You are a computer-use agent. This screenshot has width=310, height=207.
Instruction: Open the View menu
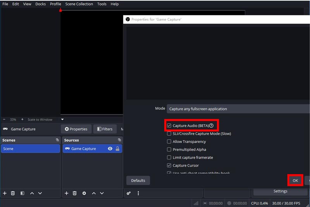pyautogui.click(x=27, y=4)
